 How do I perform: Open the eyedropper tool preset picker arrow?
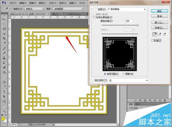pos(10,9)
